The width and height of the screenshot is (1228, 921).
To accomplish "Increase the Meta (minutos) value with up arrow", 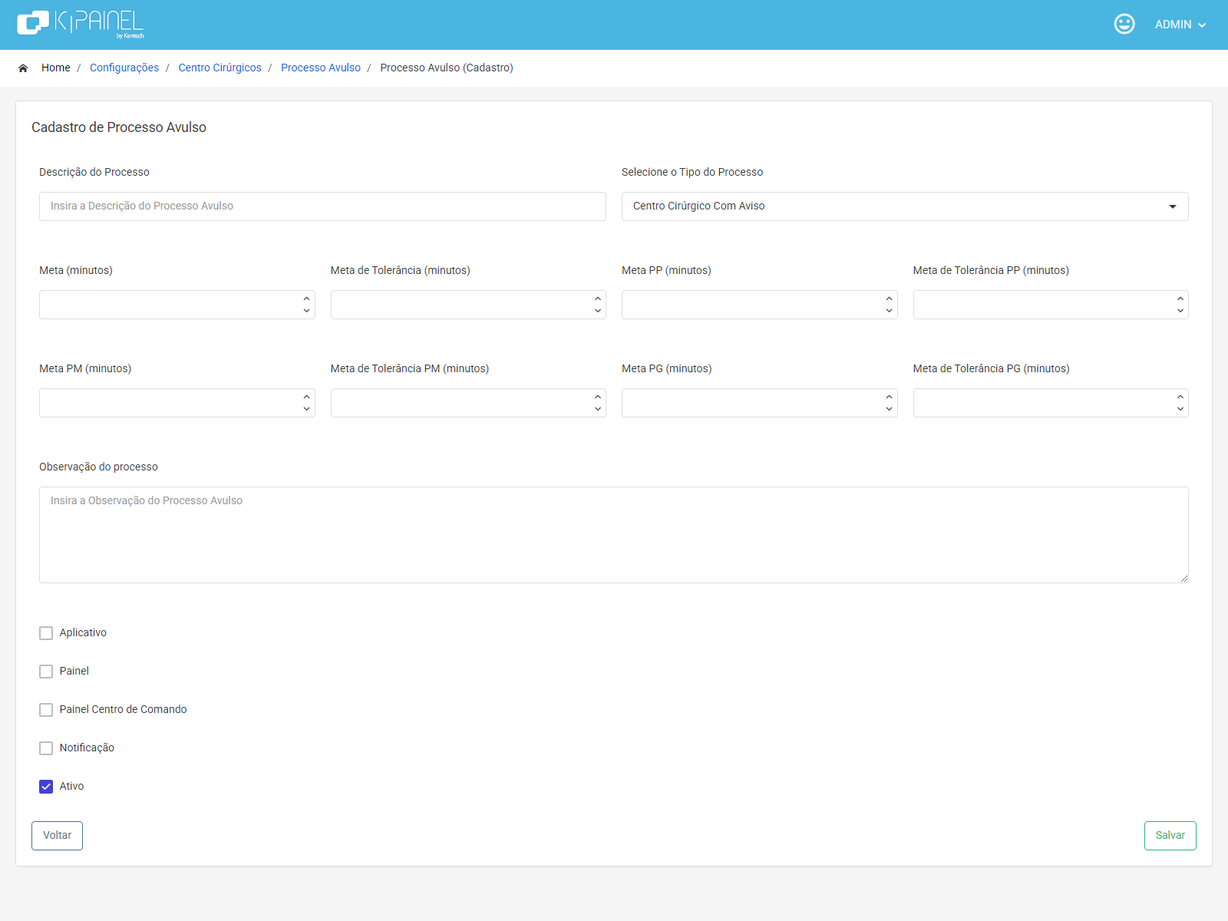I will tap(306, 299).
